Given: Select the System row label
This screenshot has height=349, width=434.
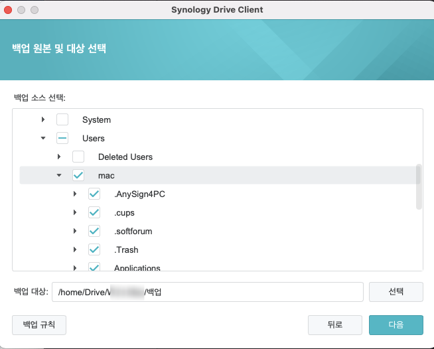Looking at the screenshot, I should pos(96,120).
